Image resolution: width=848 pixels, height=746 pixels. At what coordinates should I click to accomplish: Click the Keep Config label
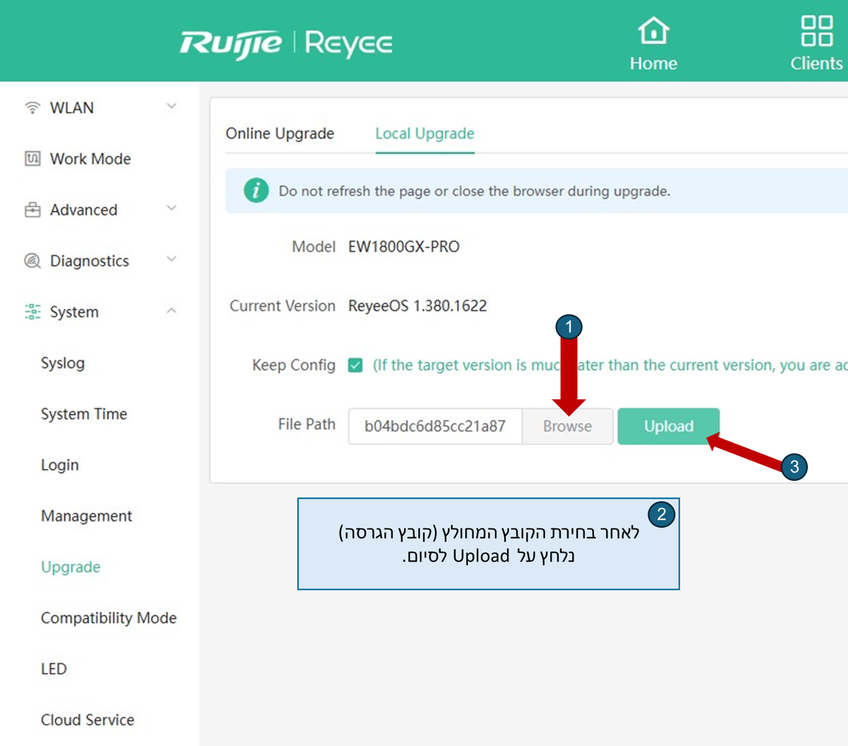[294, 365]
